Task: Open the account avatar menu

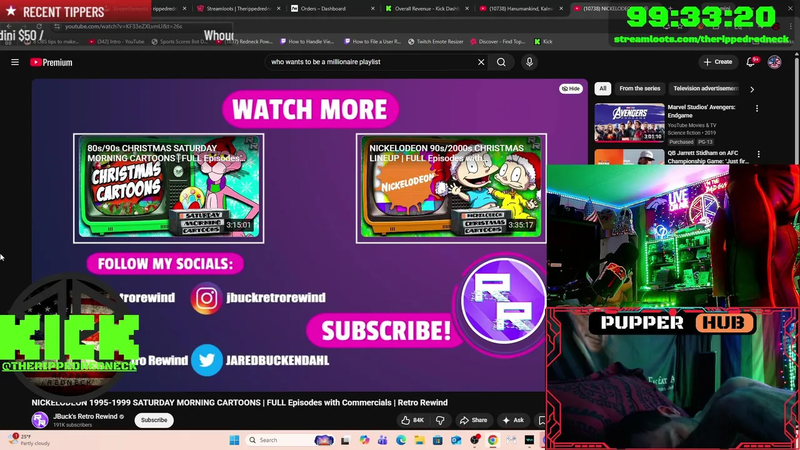Action: pos(774,62)
